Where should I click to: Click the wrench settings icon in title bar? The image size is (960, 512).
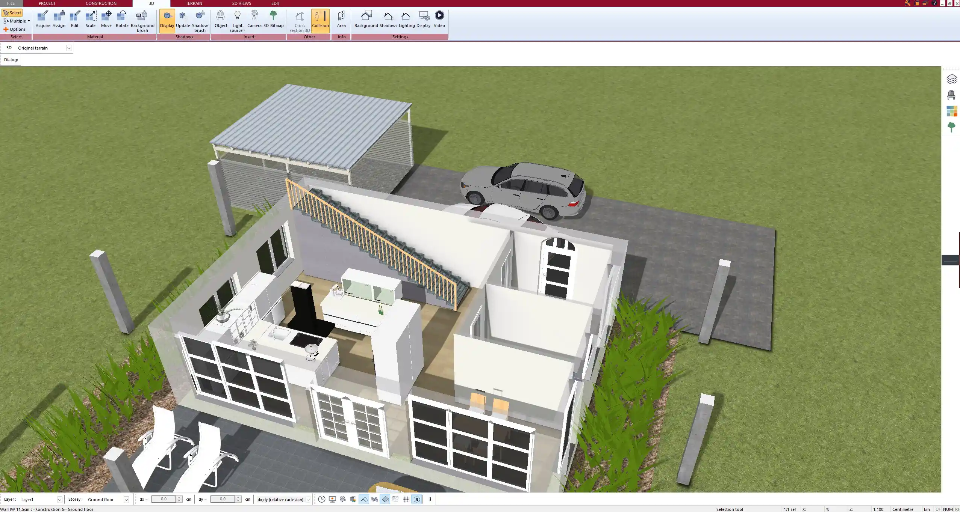pos(907,3)
